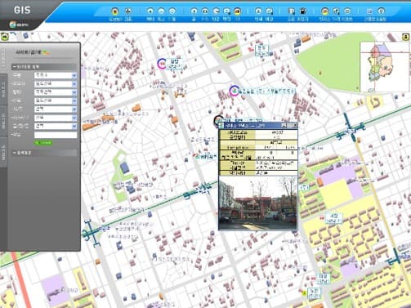Toggle the white eye icon in the top toolbar
This screenshot has width=411, height=308.
[205, 11]
